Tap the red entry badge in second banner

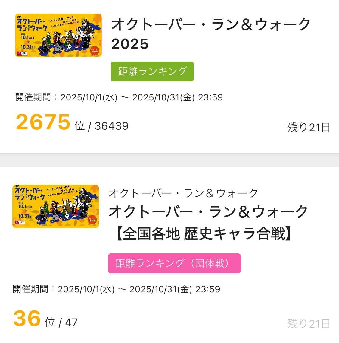[92, 221]
